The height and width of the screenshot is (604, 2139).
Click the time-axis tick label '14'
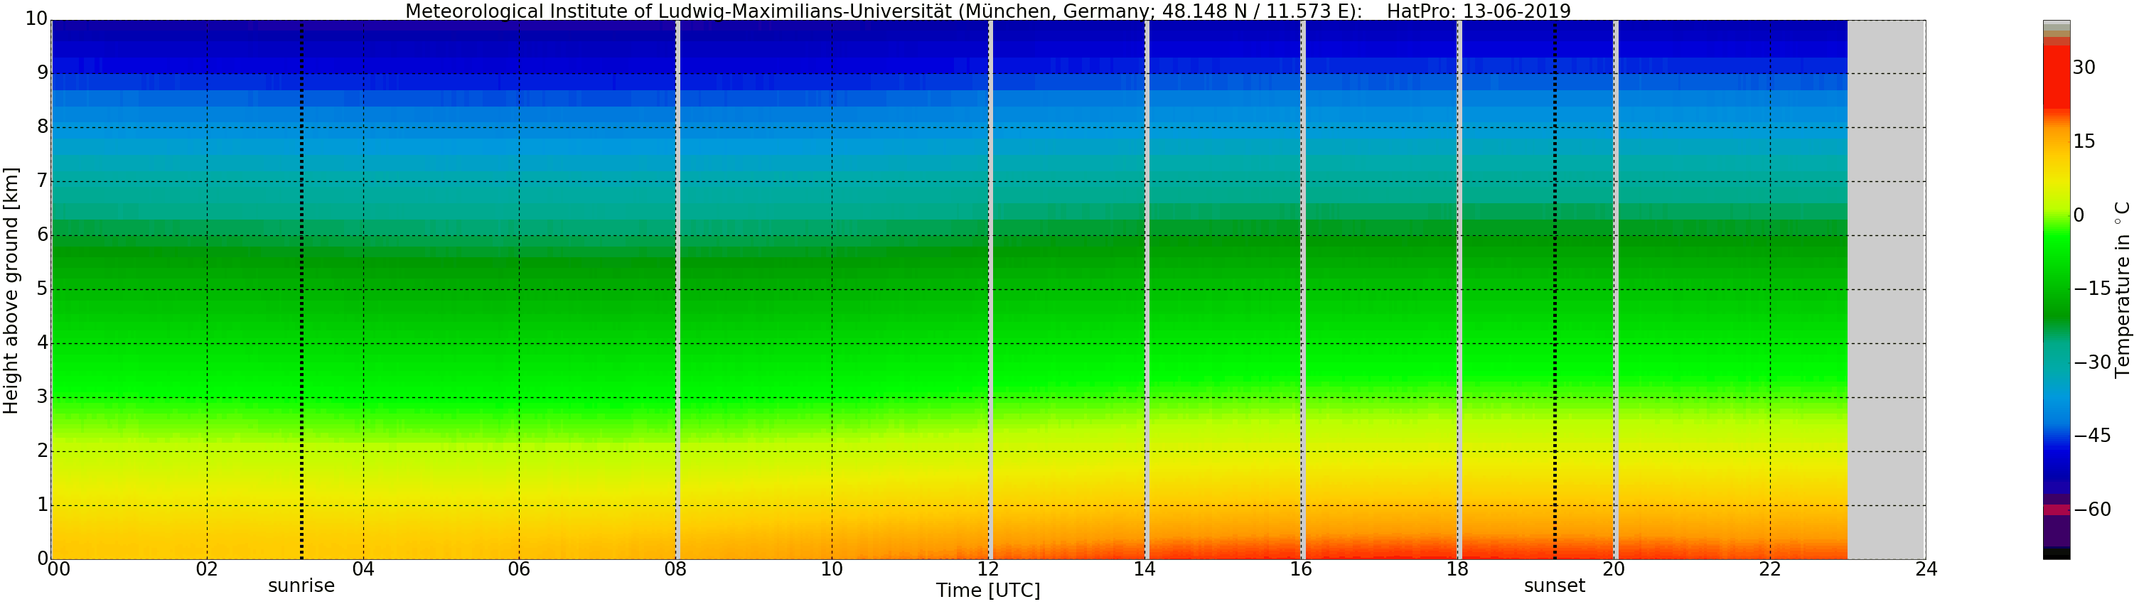[x=1144, y=569]
